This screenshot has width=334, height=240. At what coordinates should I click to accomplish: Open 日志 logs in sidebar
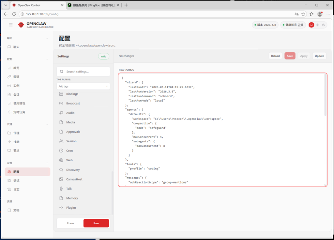tap(16, 189)
